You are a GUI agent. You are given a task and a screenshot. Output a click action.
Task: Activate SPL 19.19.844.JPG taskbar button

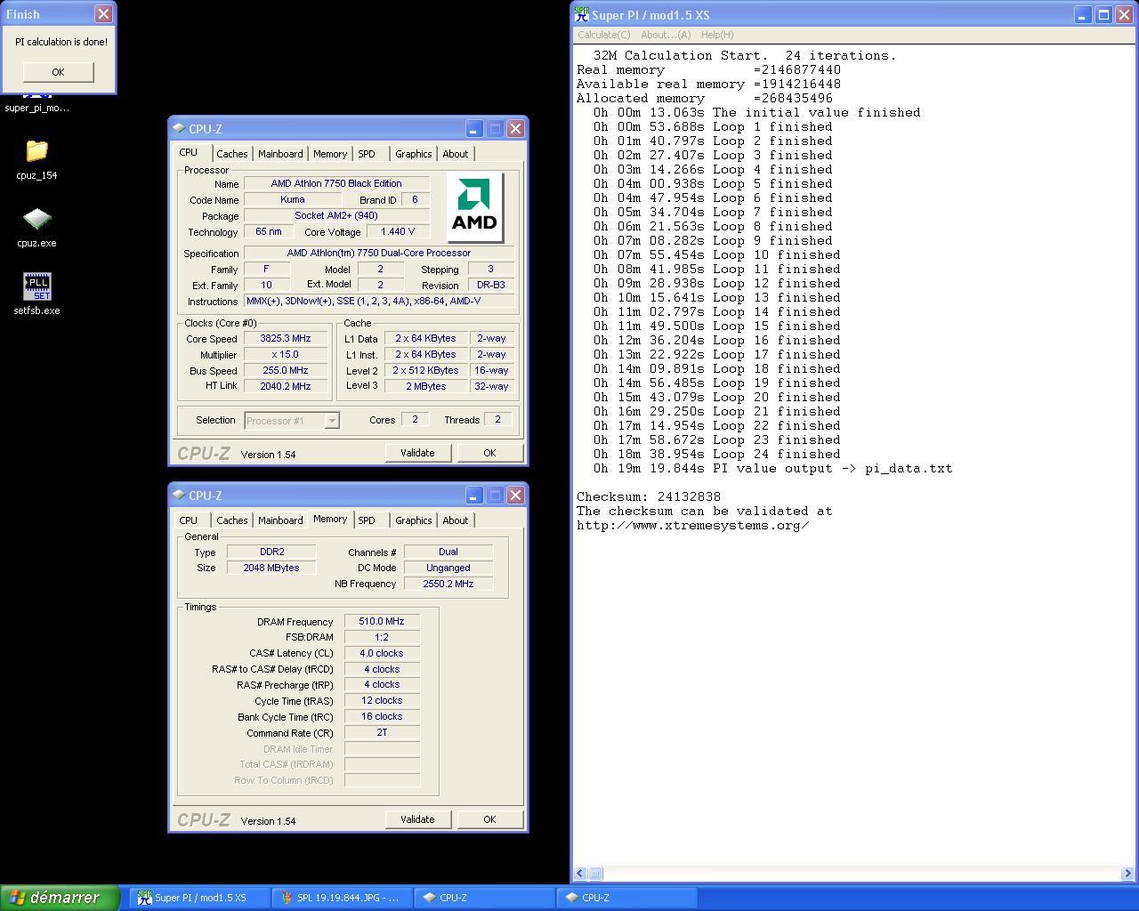[343, 898]
